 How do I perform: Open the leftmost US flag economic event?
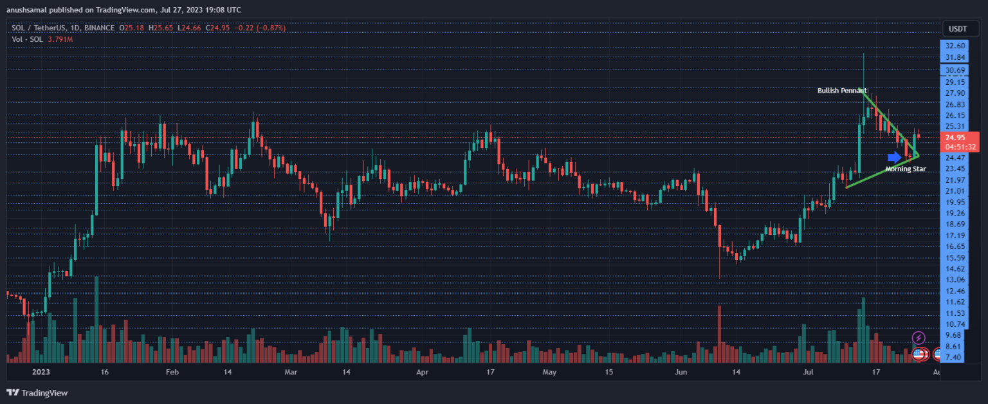point(919,353)
